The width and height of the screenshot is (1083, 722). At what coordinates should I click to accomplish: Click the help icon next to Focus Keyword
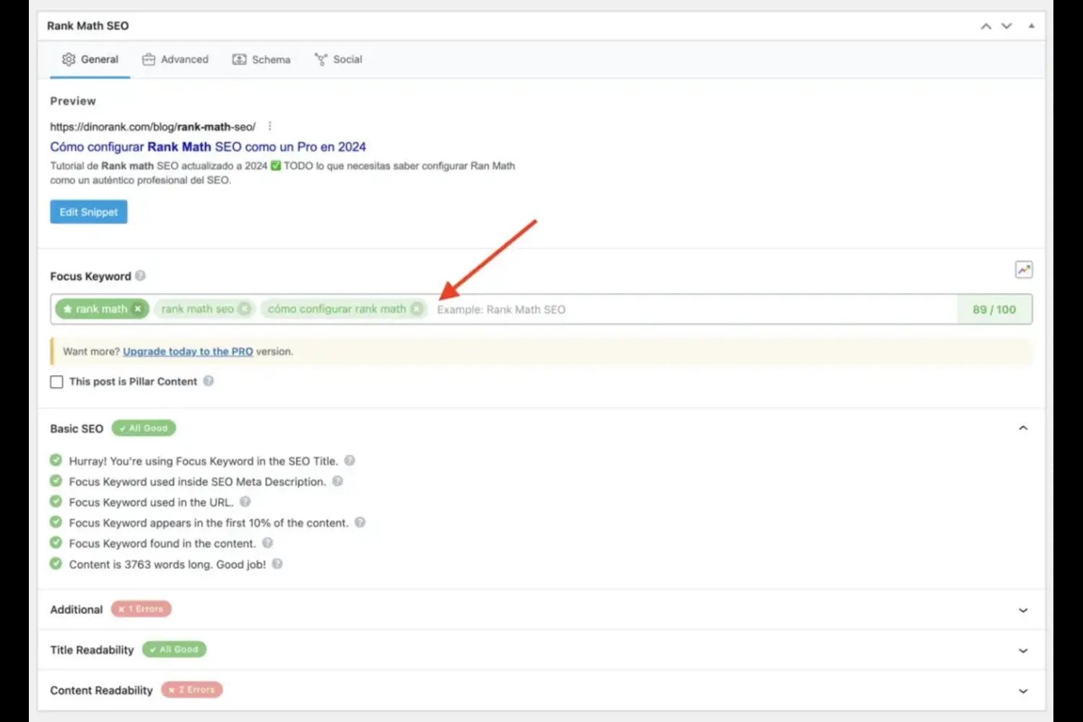(140, 276)
